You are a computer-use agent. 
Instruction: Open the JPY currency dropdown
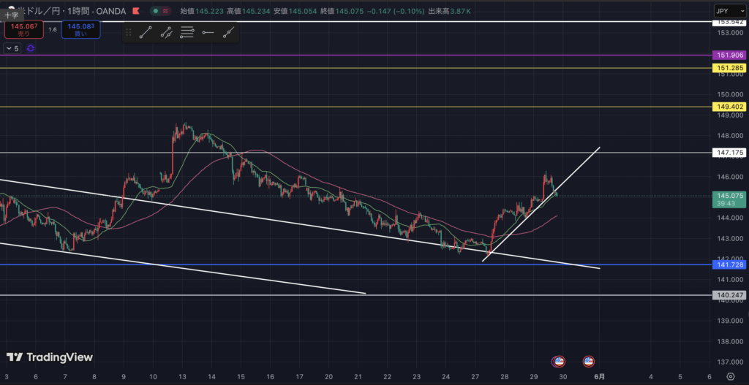(730, 10)
